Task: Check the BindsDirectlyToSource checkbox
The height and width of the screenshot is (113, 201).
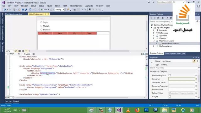Action: [170, 75]
